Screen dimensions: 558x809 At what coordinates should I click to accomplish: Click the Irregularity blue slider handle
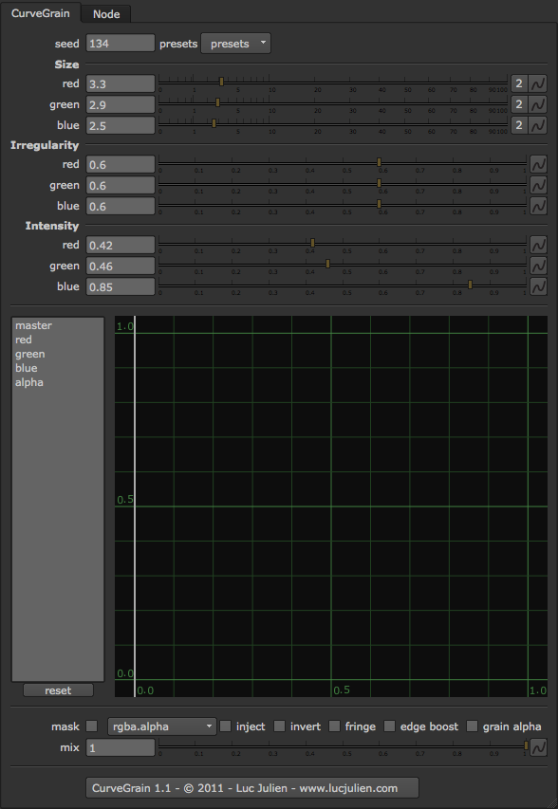(x=379, y=203)
